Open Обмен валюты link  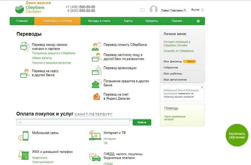[x=42, y=58]
